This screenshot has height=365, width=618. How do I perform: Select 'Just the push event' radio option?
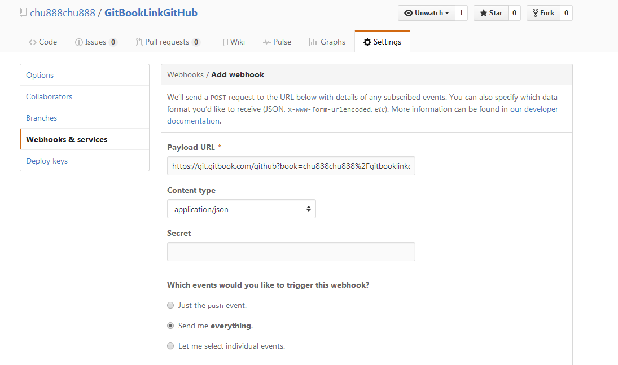point(170,305)
